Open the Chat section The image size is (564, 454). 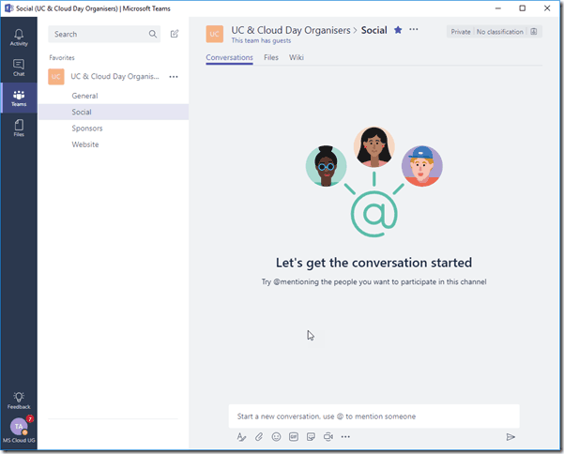[x=19, y=68]
